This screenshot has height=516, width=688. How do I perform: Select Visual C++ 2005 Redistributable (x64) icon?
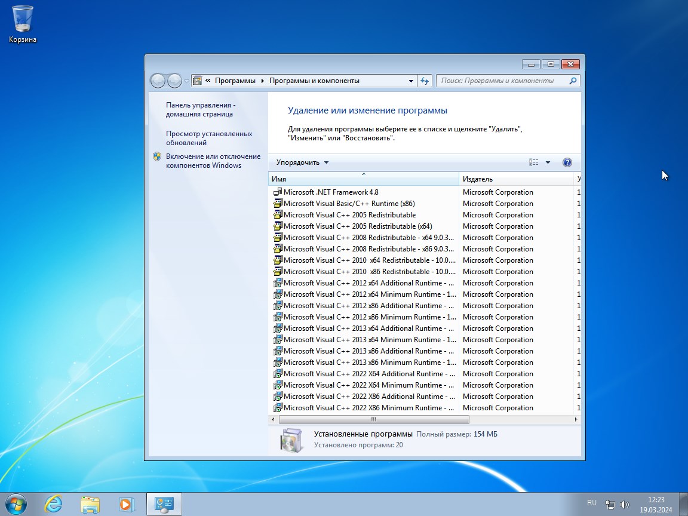[277, 226]
